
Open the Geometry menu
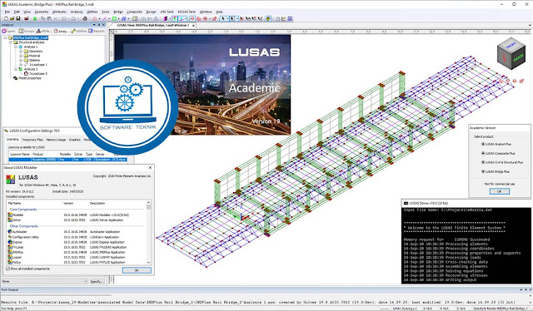coord(42,12)
